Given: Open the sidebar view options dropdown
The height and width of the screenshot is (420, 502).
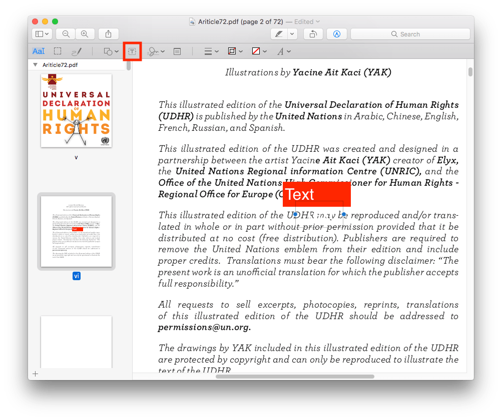Looking at the screenshot, I should pos(42,33).
